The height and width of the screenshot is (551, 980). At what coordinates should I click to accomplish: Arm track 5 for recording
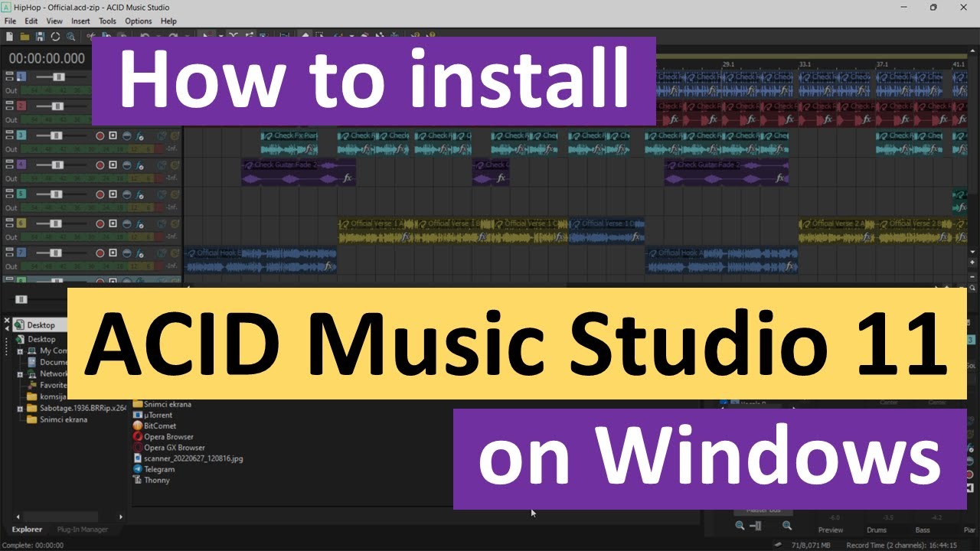100,194
